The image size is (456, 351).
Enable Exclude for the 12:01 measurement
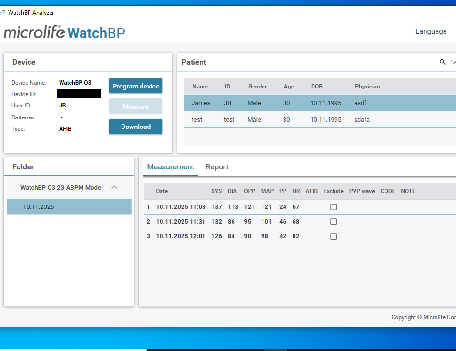coord(333,236)
